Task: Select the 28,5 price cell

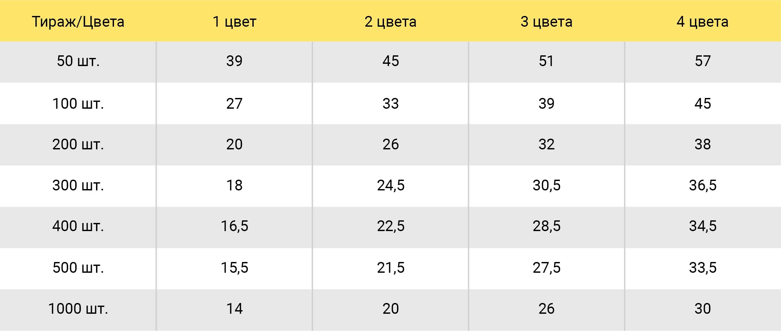Action: point(547,226)
